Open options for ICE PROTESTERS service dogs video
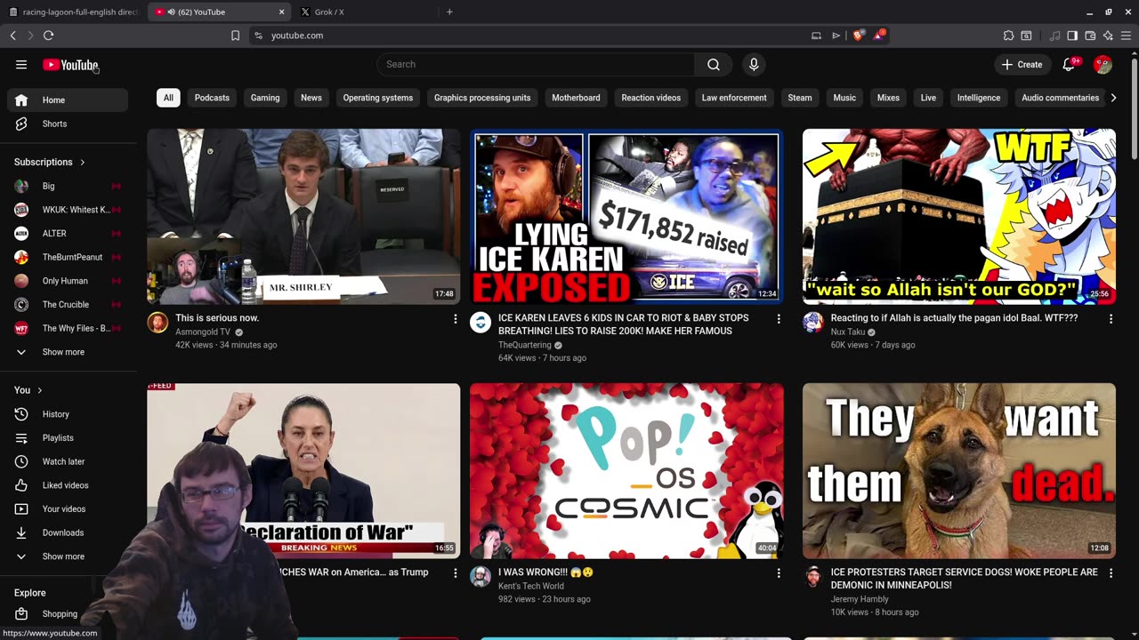This screenshot has height=640, width=1139. 1111,573
